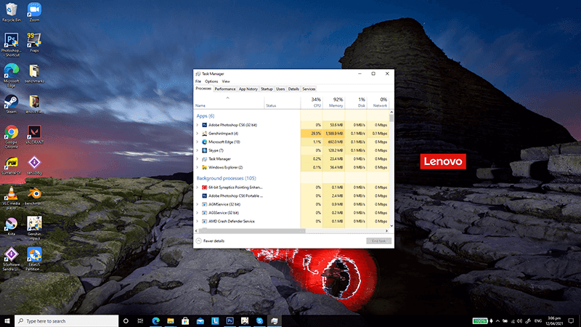Image resolution: width=581 pixels, height=327 pixels.
Task: Click the horizontal scrollbar in Task Manager
Action: coord(252,230)
